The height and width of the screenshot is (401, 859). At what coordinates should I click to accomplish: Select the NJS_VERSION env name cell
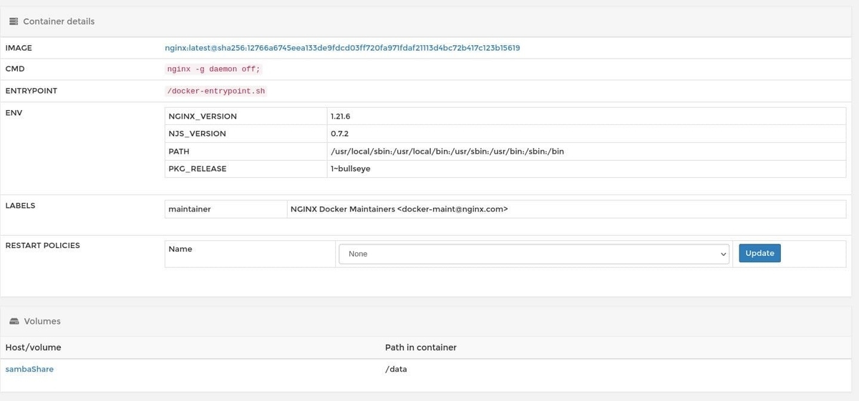pos(197,134)
